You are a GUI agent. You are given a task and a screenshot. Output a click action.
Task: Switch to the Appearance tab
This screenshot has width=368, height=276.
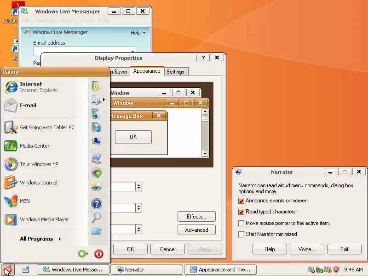(x=147, y=71)
